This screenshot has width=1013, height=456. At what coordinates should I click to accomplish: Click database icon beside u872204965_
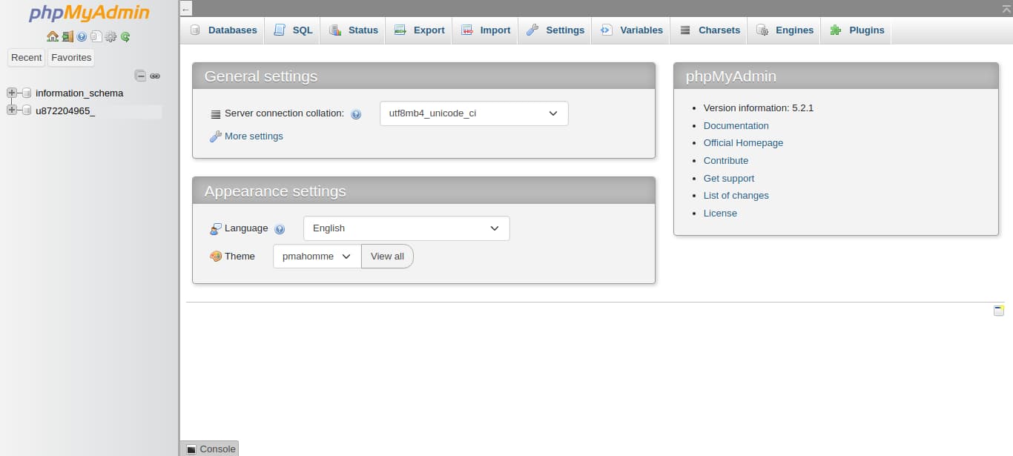[x=27, y=111]
